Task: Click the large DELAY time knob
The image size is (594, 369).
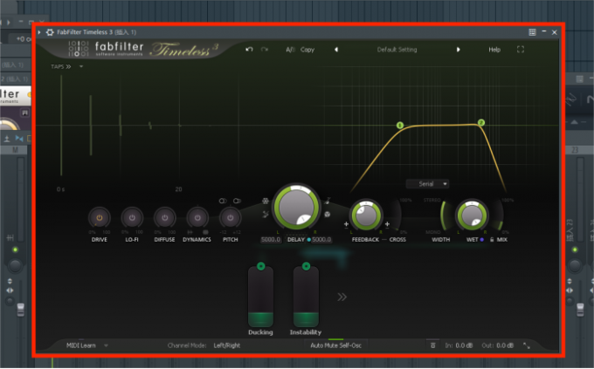Action: (297, 208)
